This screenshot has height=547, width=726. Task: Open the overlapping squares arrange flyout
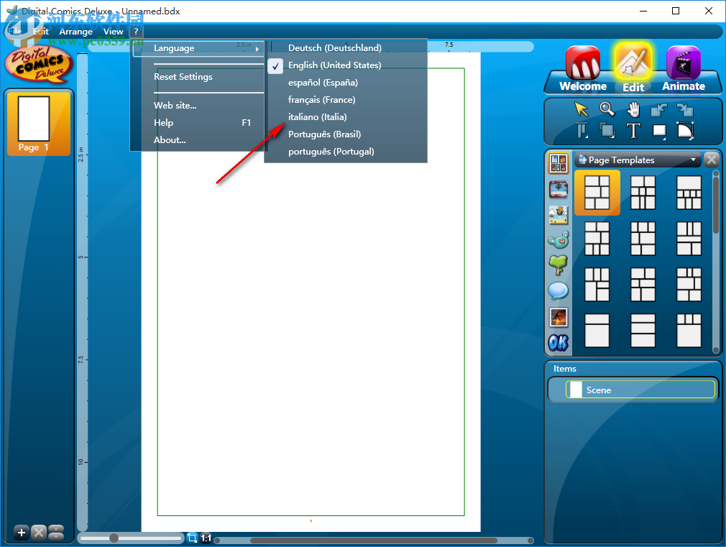[607, 131]
